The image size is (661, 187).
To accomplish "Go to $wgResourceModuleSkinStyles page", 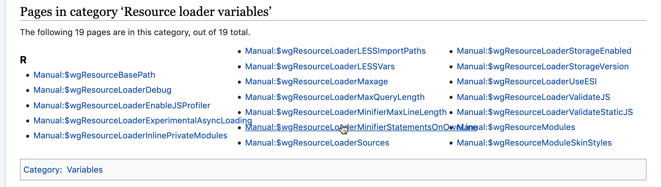I will [x=534, y=143].
